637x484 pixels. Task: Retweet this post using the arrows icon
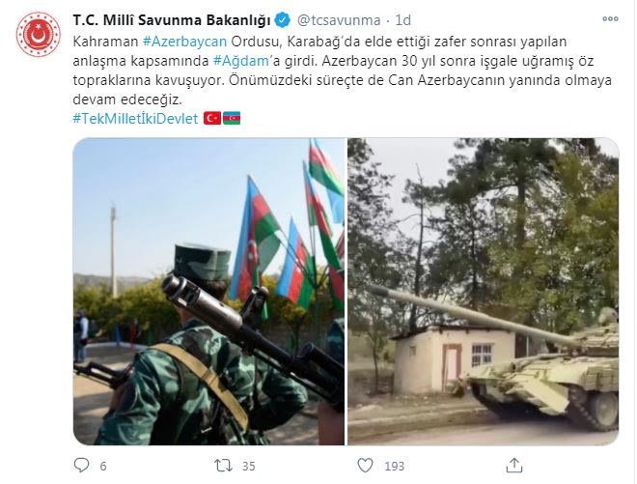(x=224, y=466)
